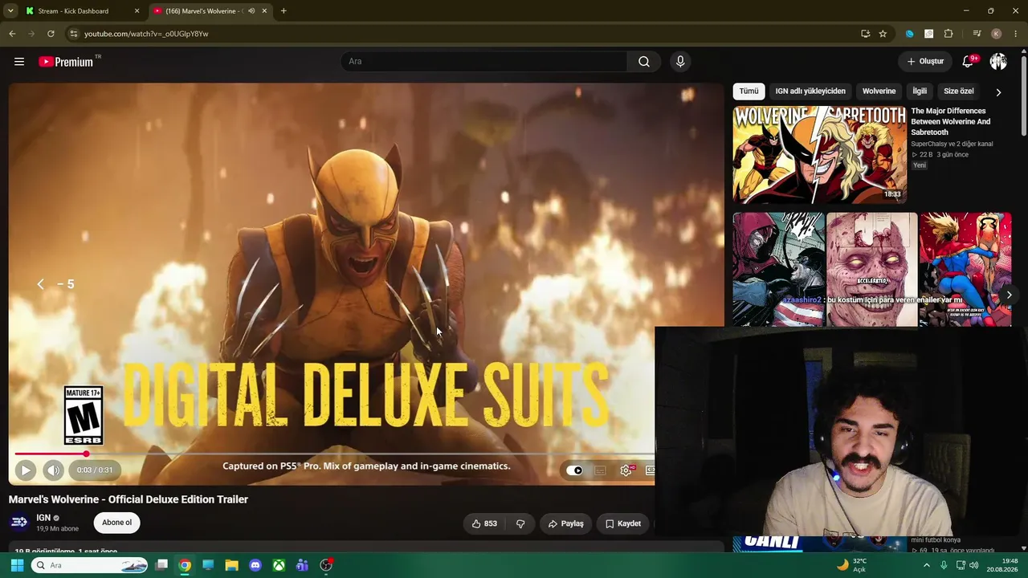Open the taskbar clock and date
1028x578 pixels.
point(1003,565)
